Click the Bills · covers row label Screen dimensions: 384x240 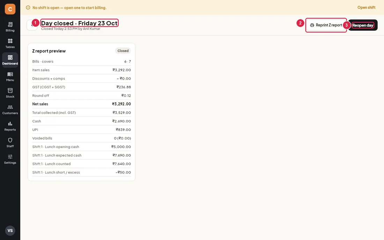[43, 61]
